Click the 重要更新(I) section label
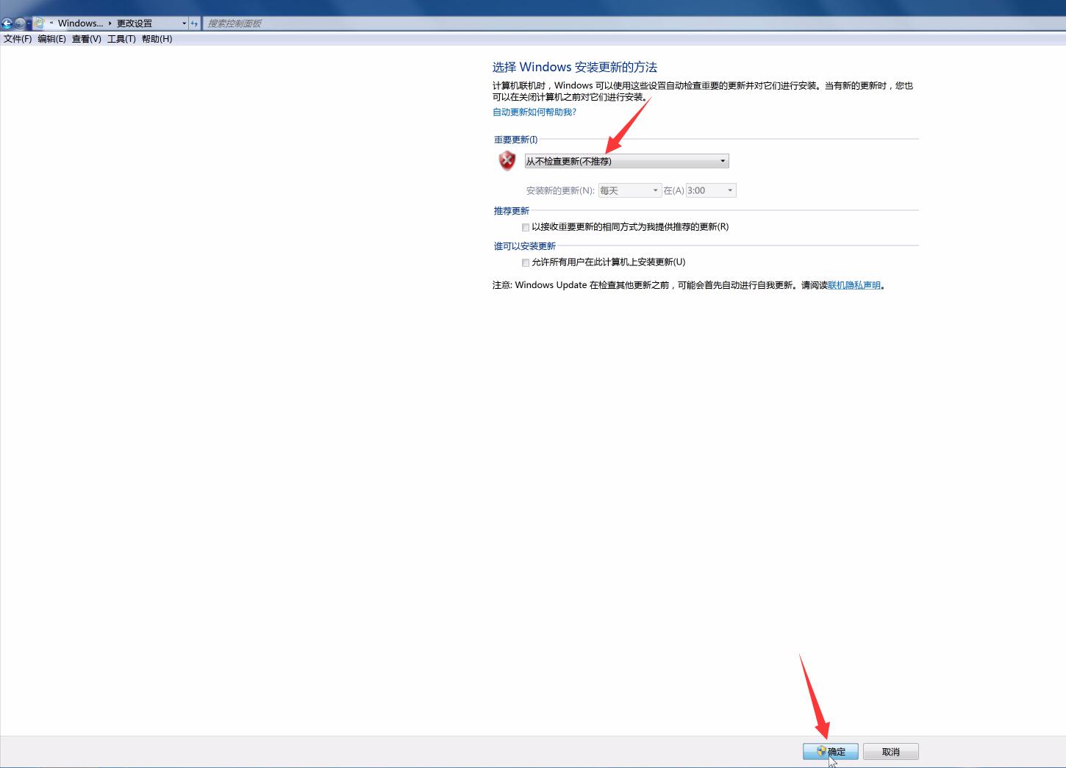 [516, 140]
